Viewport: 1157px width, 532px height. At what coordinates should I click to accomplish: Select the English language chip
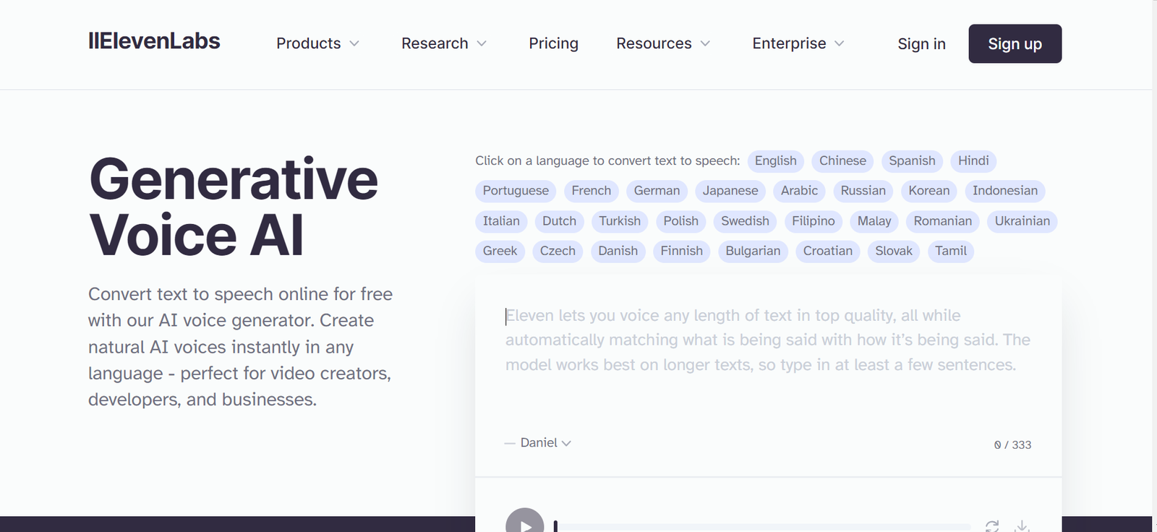coord(776,160)
